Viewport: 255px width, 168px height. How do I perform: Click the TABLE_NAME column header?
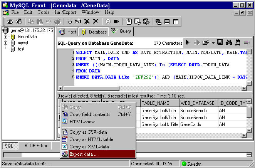[x=160, y=103]
